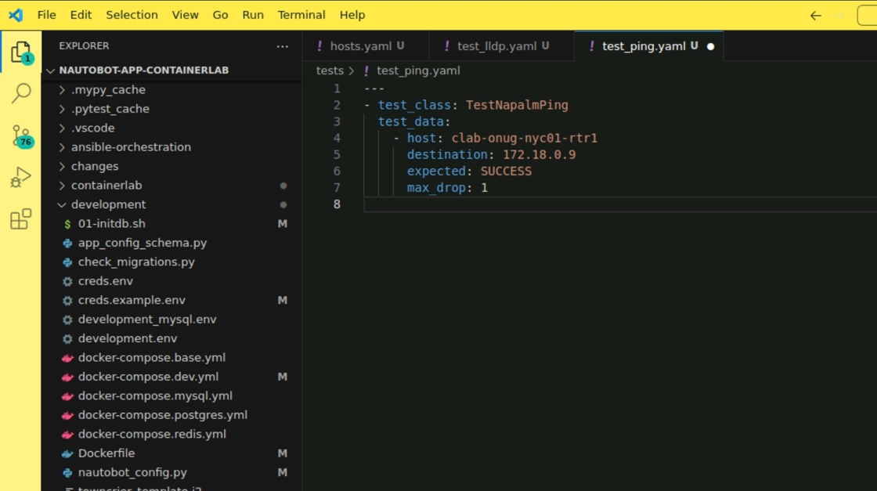
Task: Open the Selection menu
Action: [132, 15]
